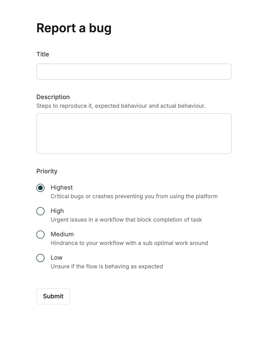Select the High priority option
This screenshot has height=338, width=270.
[40, 211]
